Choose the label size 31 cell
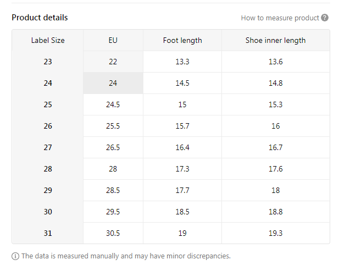339x276 pixels. [x=48, y=233]
